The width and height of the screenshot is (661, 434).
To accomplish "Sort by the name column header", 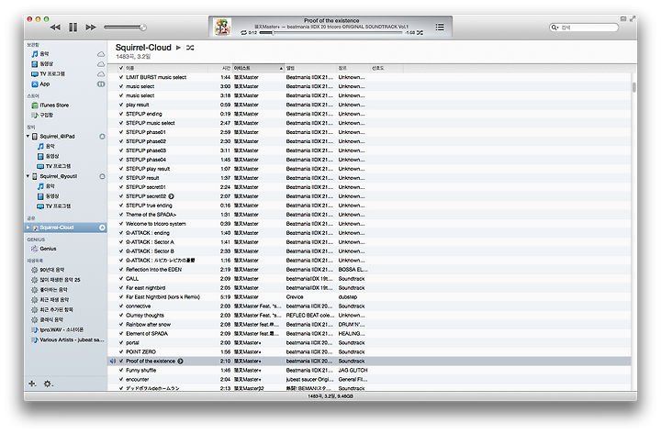I will (x=166, y=68).
